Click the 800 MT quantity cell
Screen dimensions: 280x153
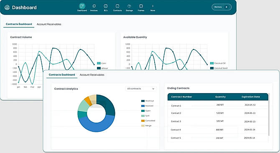[220, 130]
